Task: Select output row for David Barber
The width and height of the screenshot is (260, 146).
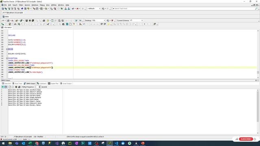Action: point(24,99)
